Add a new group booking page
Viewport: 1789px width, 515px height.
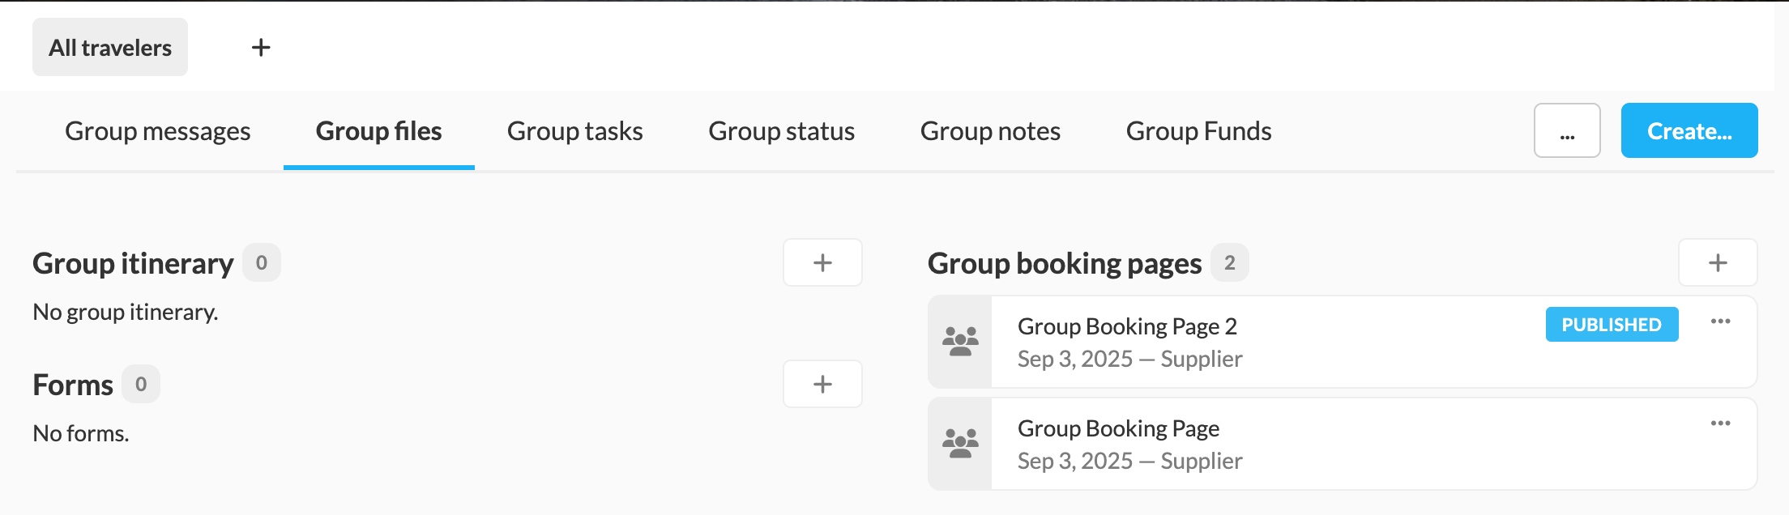pyautogui.click(x=1717, y=262)
